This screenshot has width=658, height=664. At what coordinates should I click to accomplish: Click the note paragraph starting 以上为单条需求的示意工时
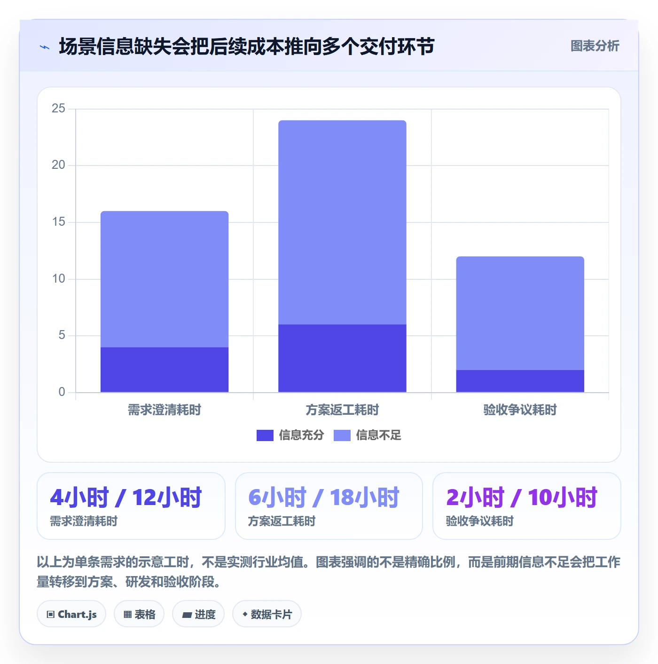click(329, 572)
